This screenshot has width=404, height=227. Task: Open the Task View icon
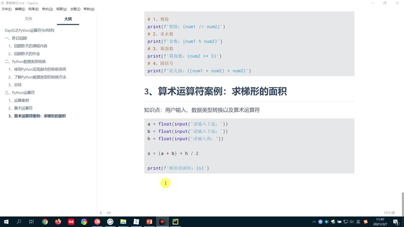[32, 222]
